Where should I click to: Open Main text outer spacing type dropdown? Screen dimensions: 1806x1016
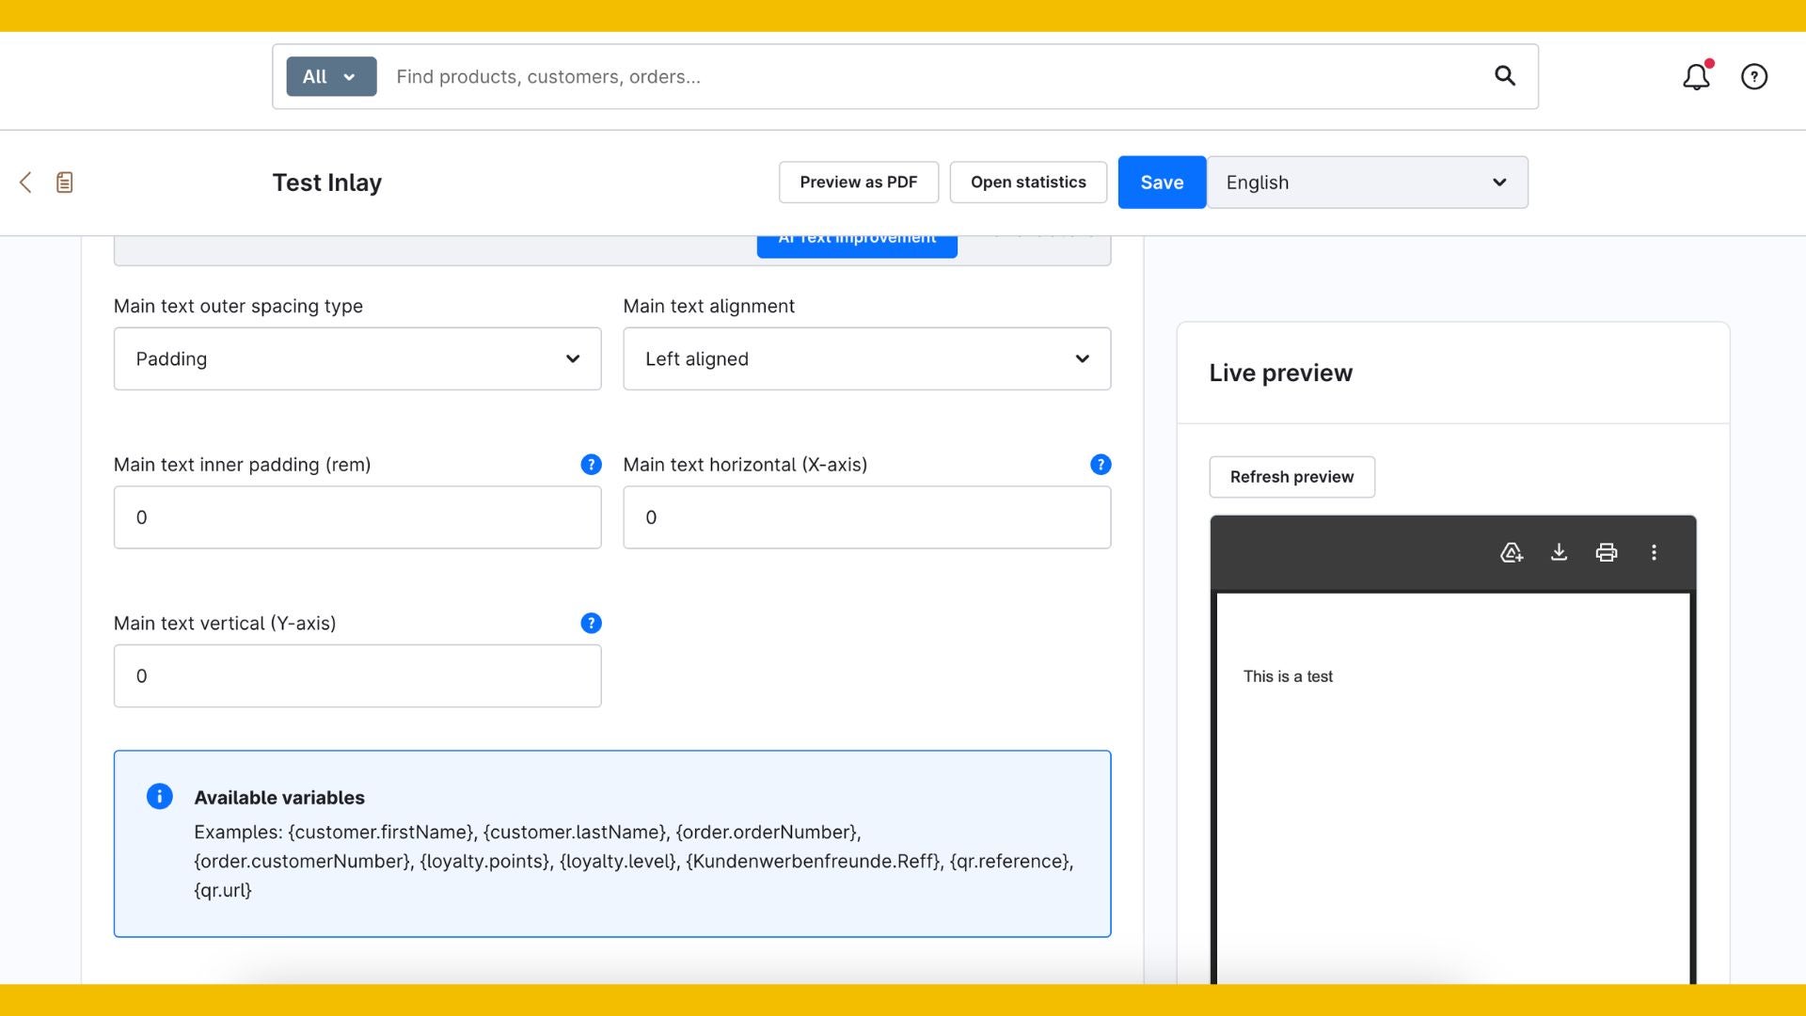pyautogui.click(x=357, y=358)
